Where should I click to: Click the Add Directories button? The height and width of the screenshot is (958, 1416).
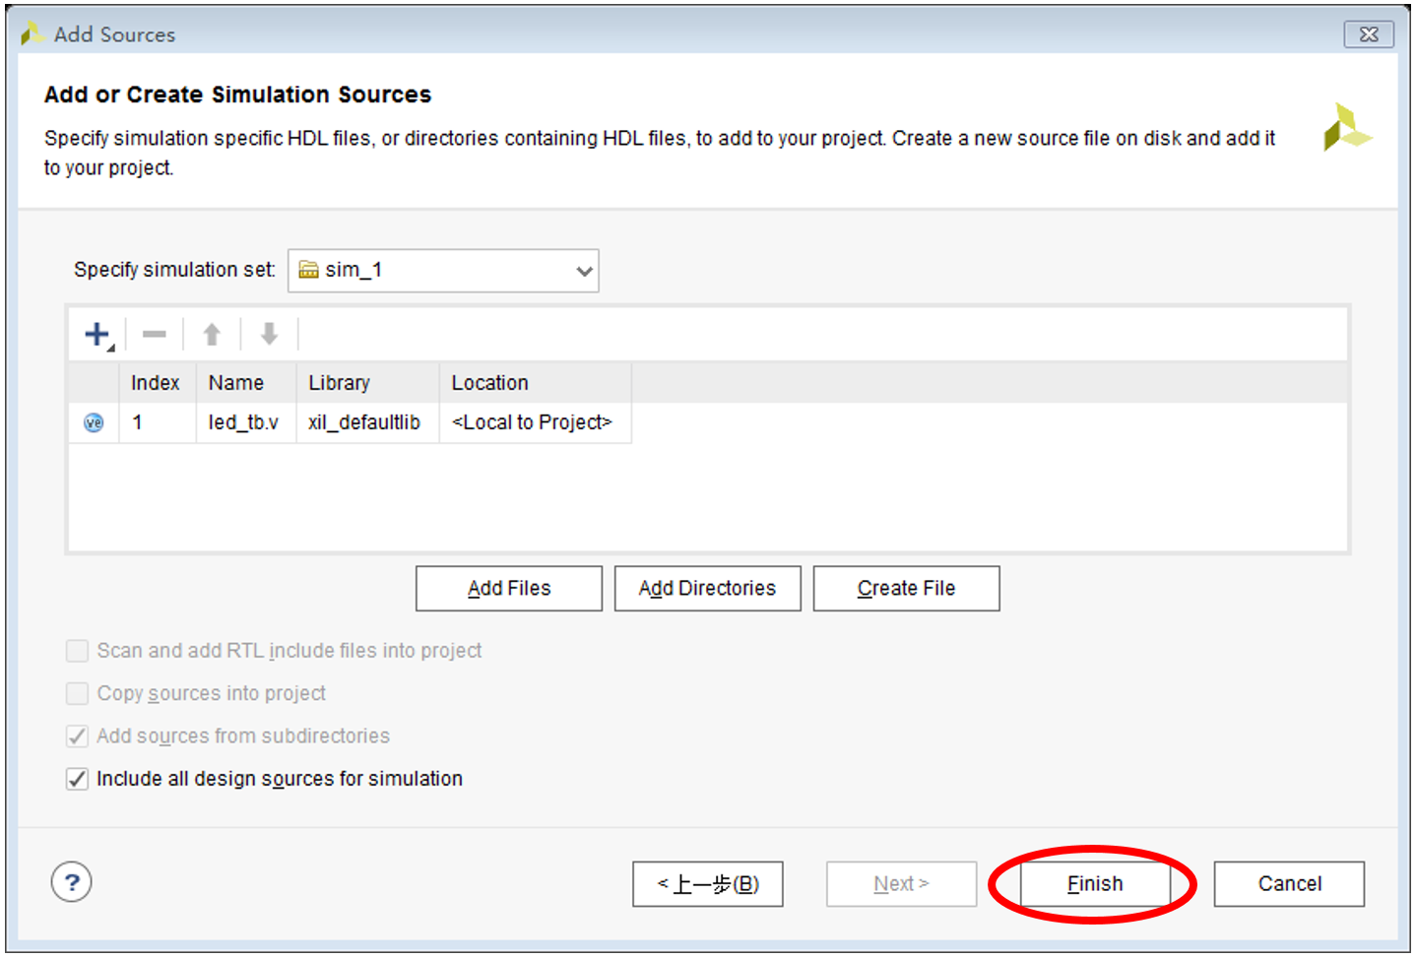point(708,588)
